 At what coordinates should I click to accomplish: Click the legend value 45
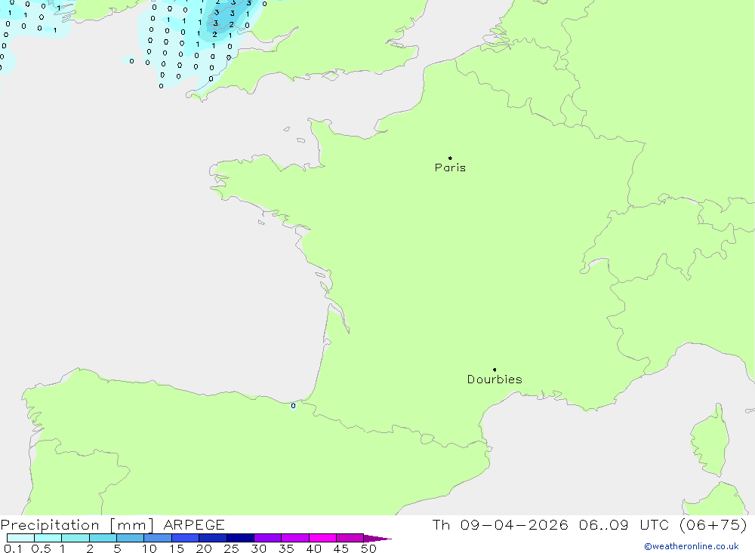tap(341, 548)
